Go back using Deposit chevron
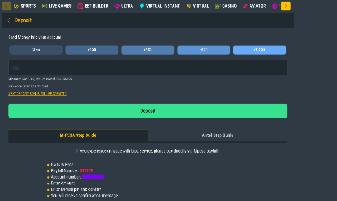 [x=9, y=20]
